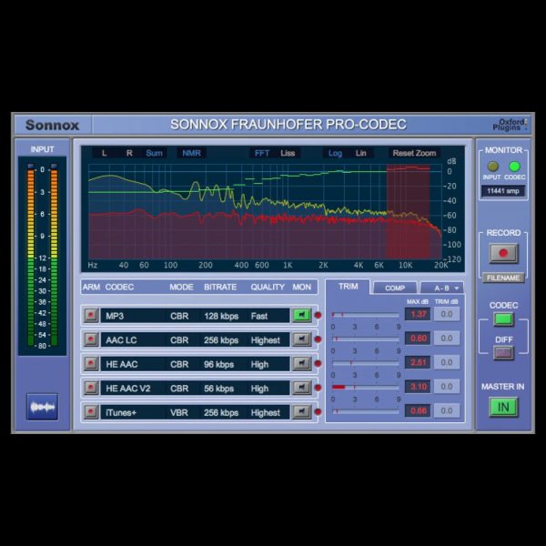Click the Oxford Plugins logo
The width and height of the screenshot is (546, 546).
click(510, 125)
